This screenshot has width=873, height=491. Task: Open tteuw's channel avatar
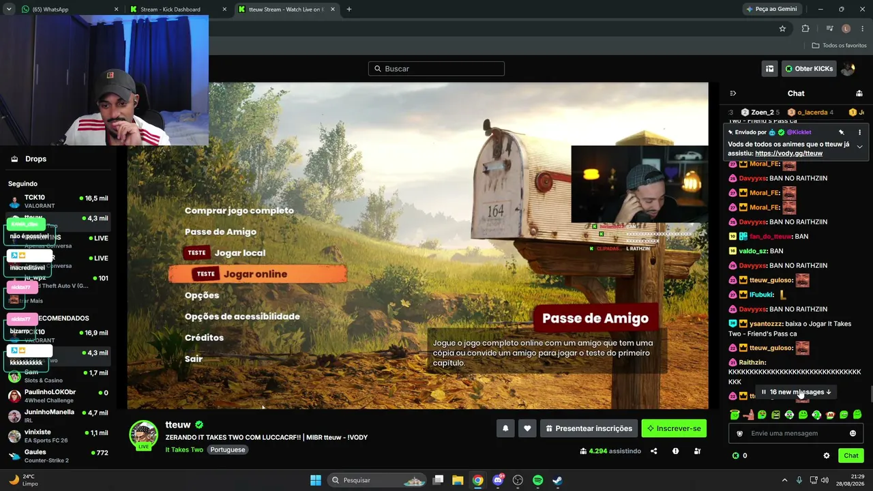pyautogui.click(x=144, y=436)
